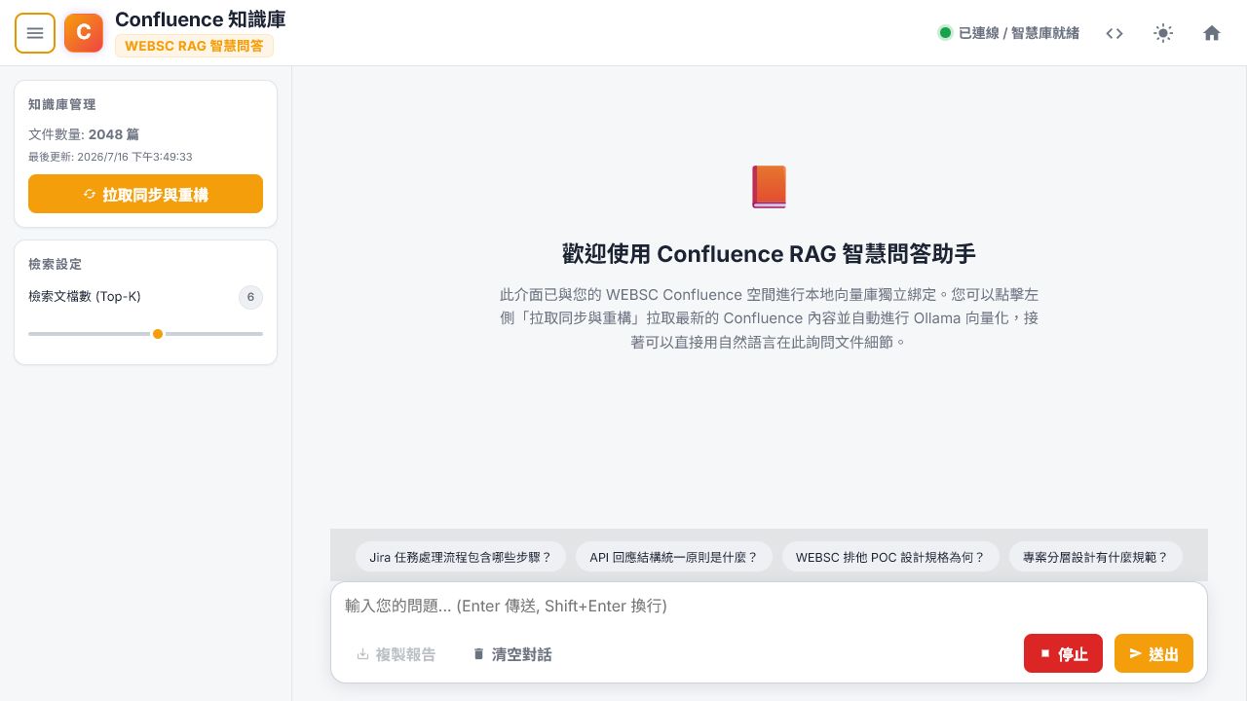This screenshot has height=701, width=1247.
Task: Click the 最後更新 timestamp text
Action: [110, 157]
